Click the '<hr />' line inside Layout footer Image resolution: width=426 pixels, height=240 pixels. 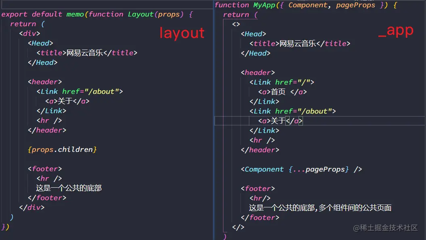49,178
